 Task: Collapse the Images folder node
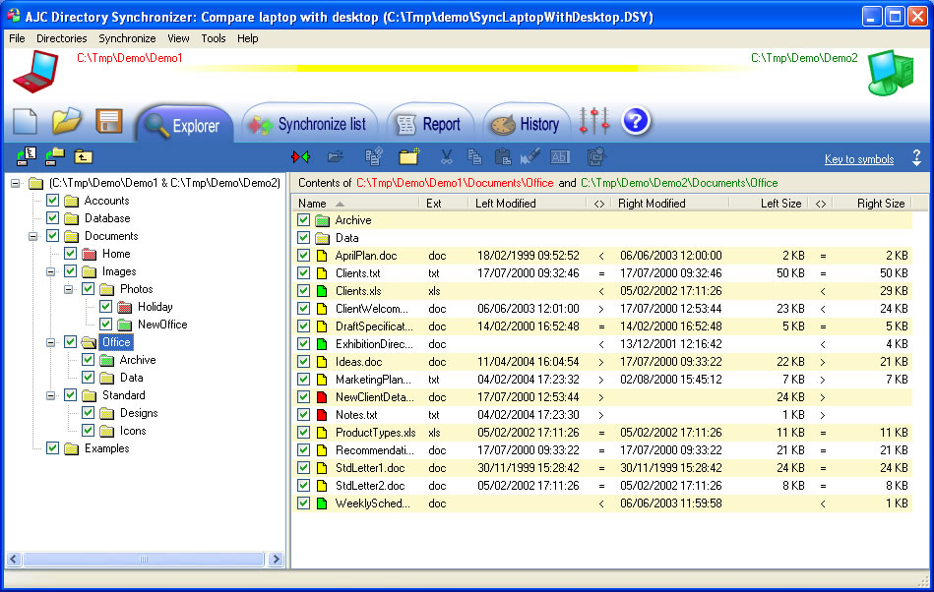tap(51, 271)
